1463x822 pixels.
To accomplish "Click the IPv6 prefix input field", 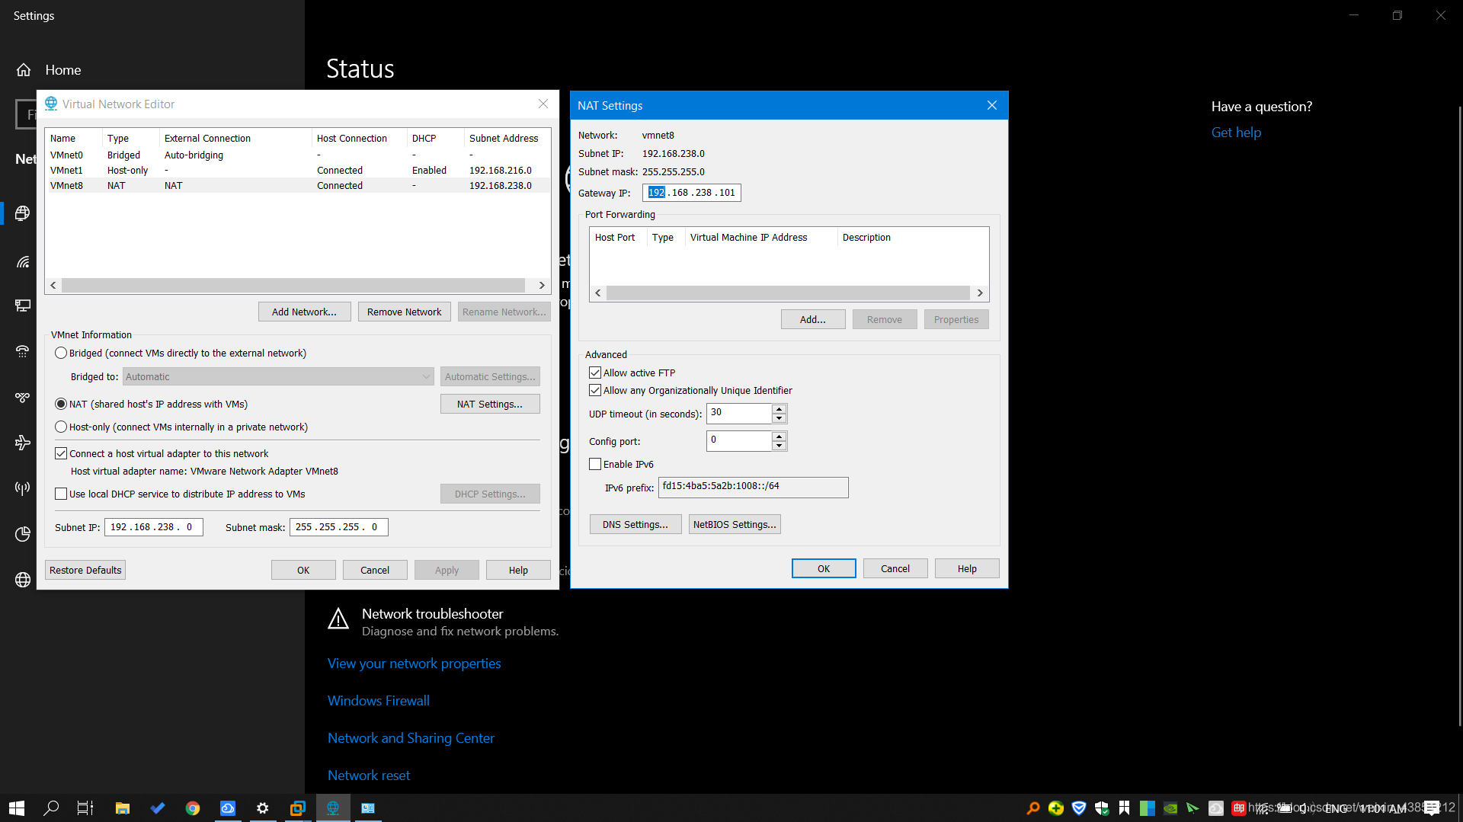I will click(x=753, y=487).
